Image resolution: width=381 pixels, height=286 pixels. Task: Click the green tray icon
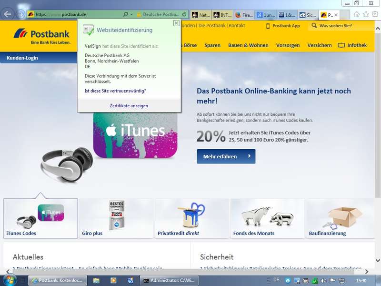315,281
